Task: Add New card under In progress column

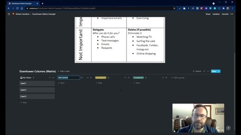Action: [99, 83]
